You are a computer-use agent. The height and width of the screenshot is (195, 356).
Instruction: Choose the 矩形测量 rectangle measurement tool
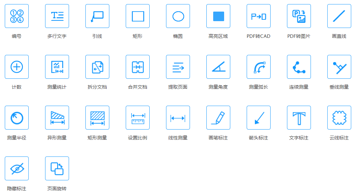[x=97, y=118]
